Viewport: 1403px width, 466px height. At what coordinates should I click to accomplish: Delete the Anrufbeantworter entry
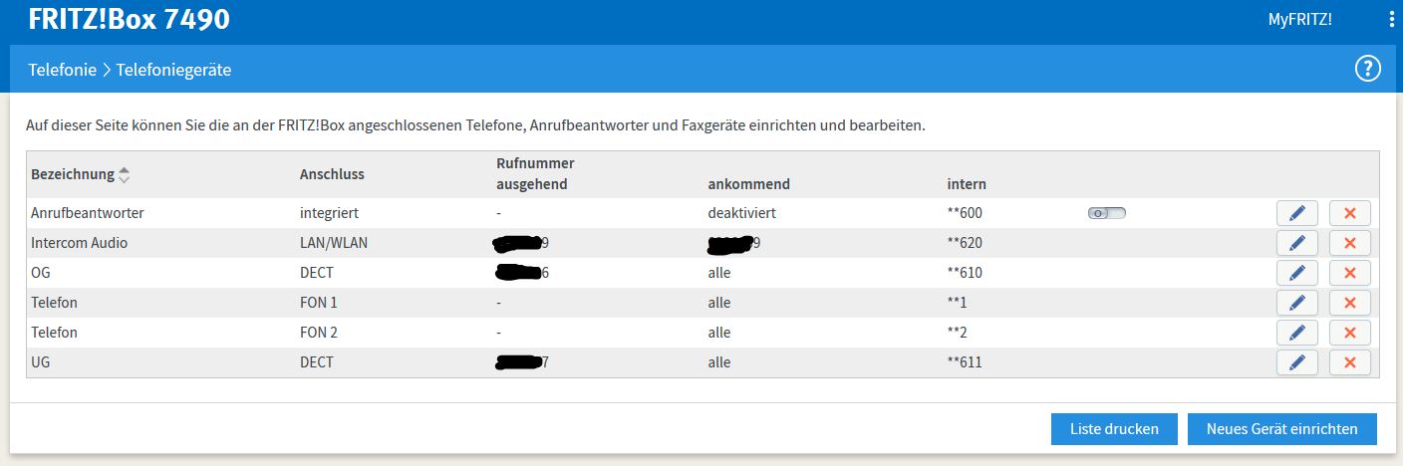[x=1350, y=213]
